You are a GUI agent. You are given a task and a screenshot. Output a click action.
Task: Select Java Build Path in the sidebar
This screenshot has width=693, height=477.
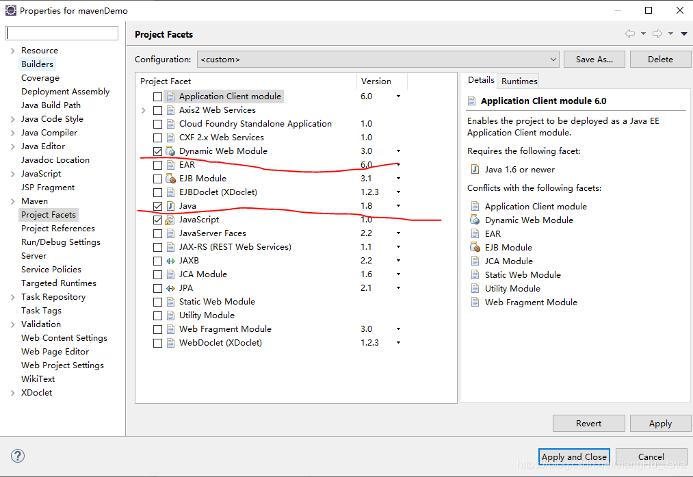pos(51,105)
